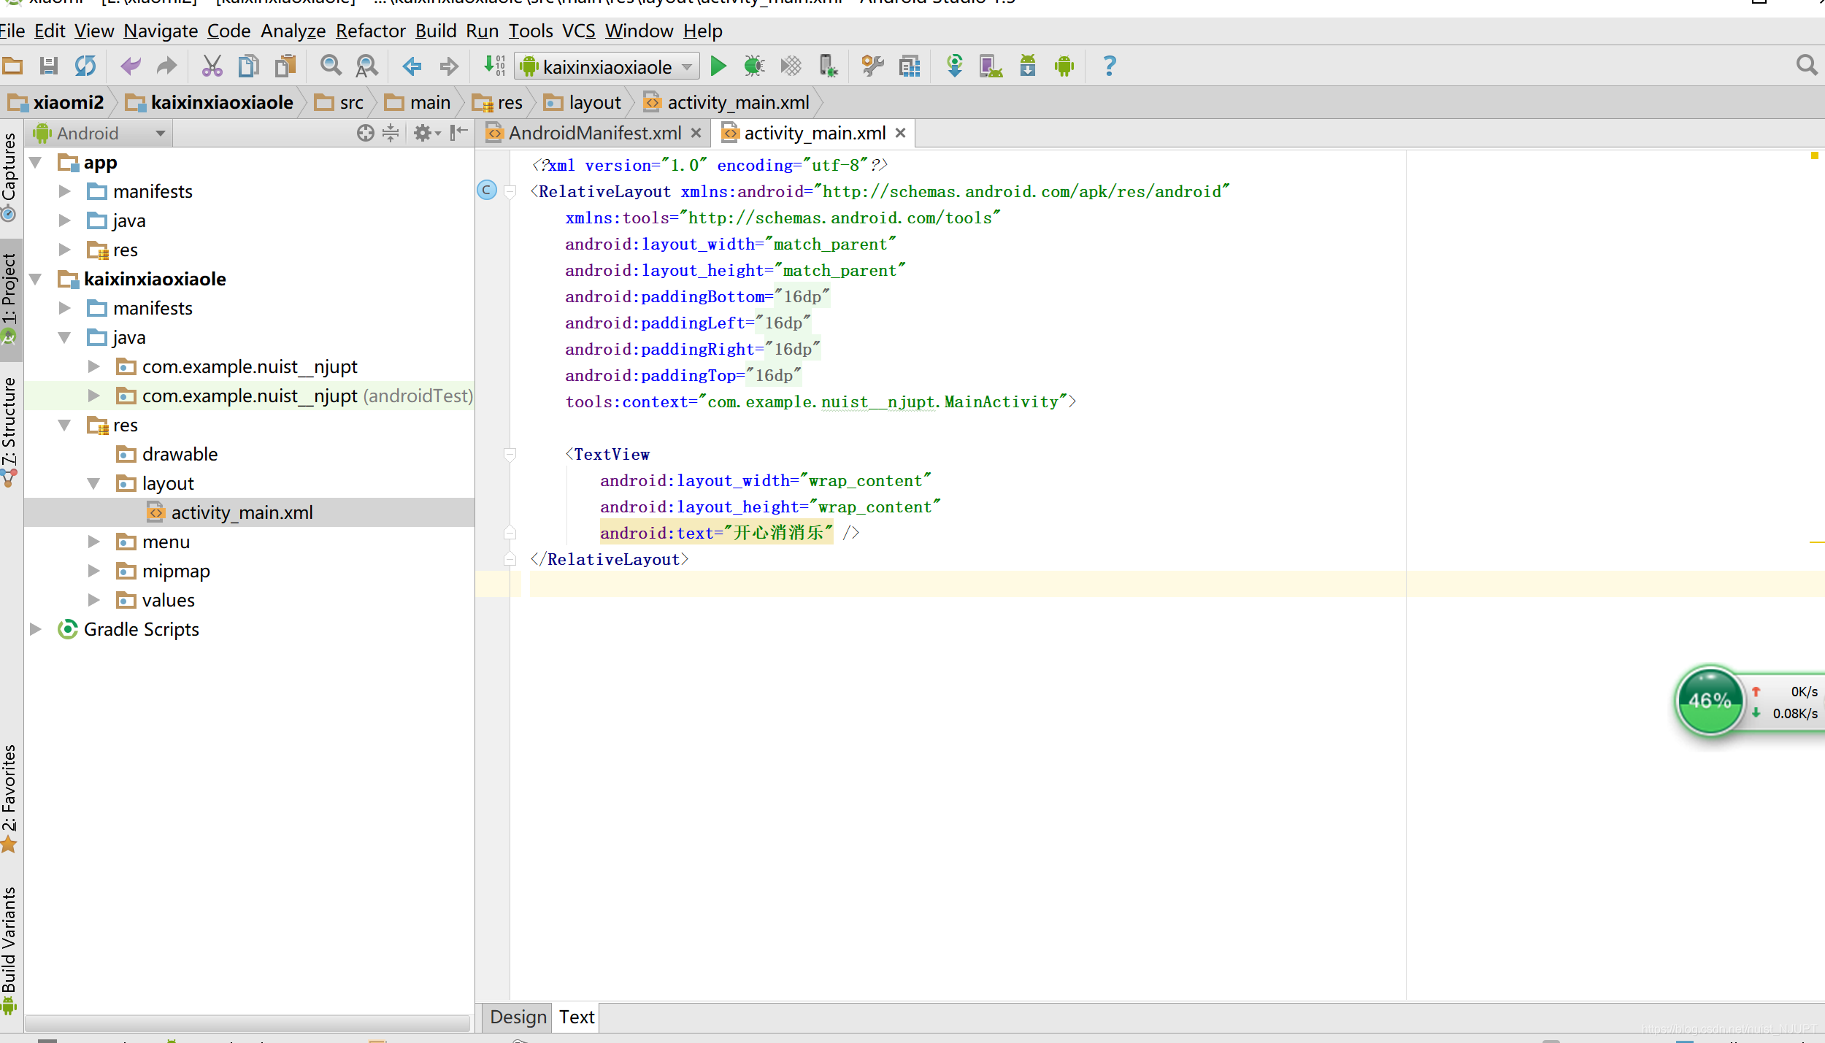Click the Collapse All icon in project panel
This screenshot has width=1825, height=1043.
click(391, 133)
